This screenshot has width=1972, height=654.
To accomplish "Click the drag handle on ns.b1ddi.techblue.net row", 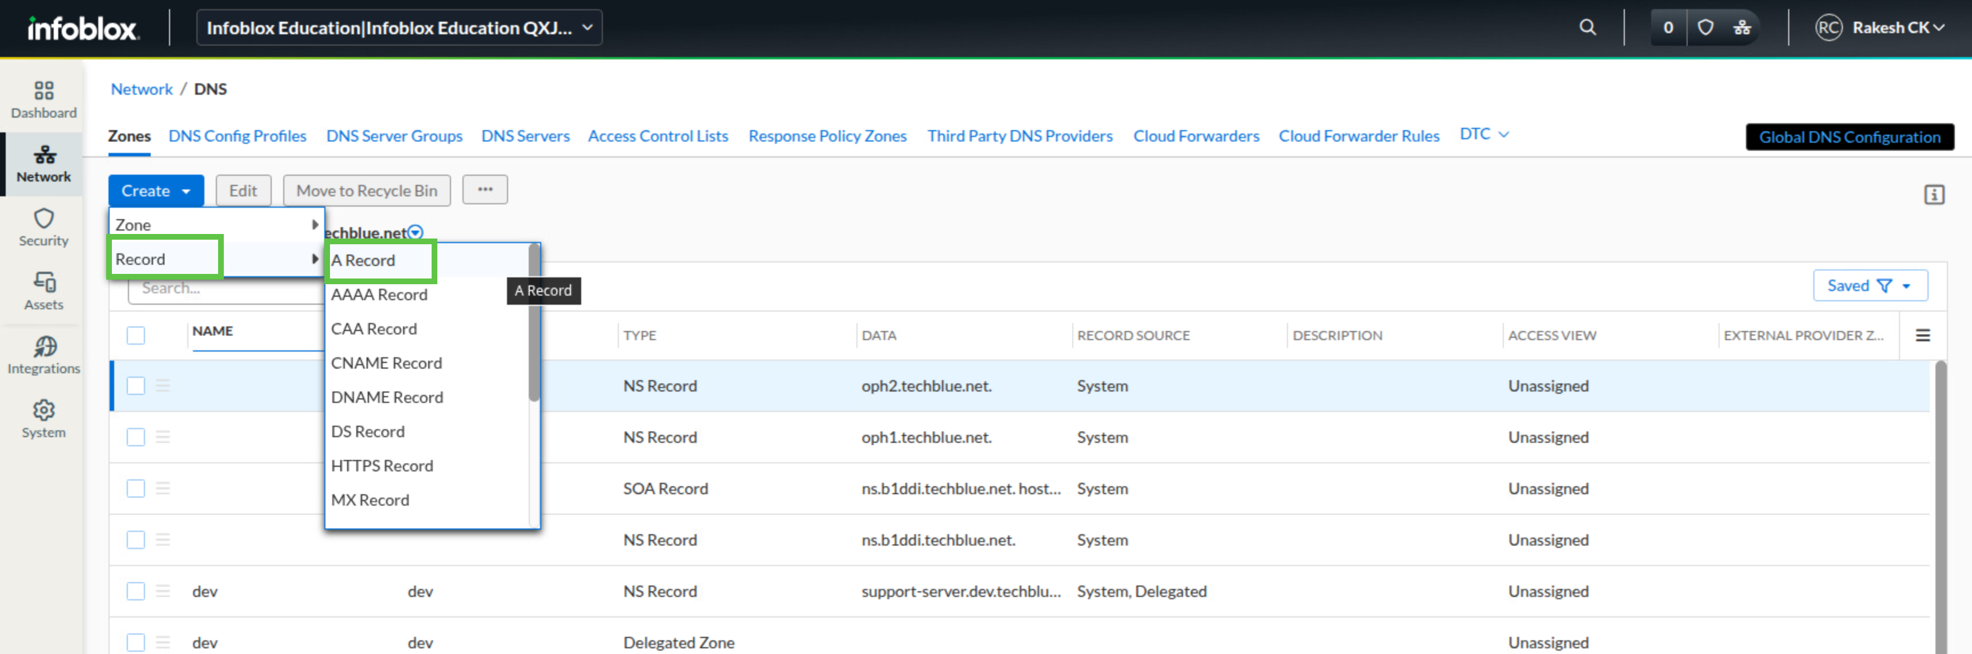I will click(x=162, y=539).
